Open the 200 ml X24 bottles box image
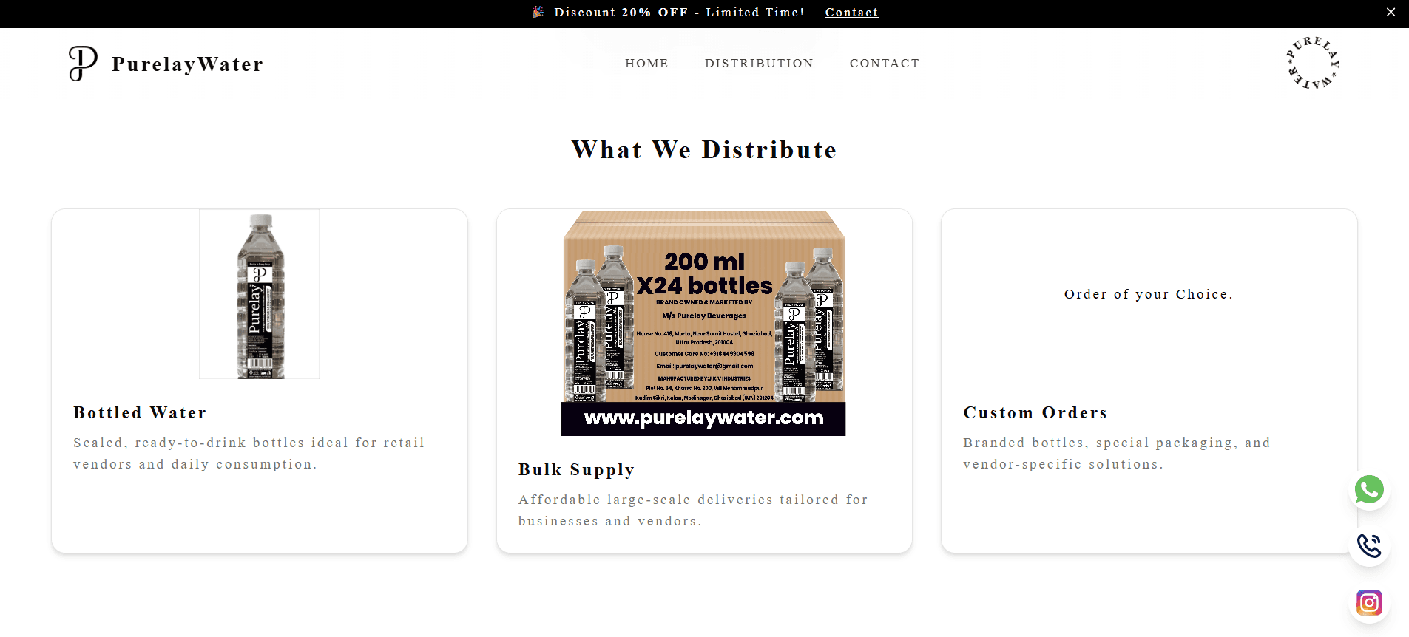 tap(703, 323)
